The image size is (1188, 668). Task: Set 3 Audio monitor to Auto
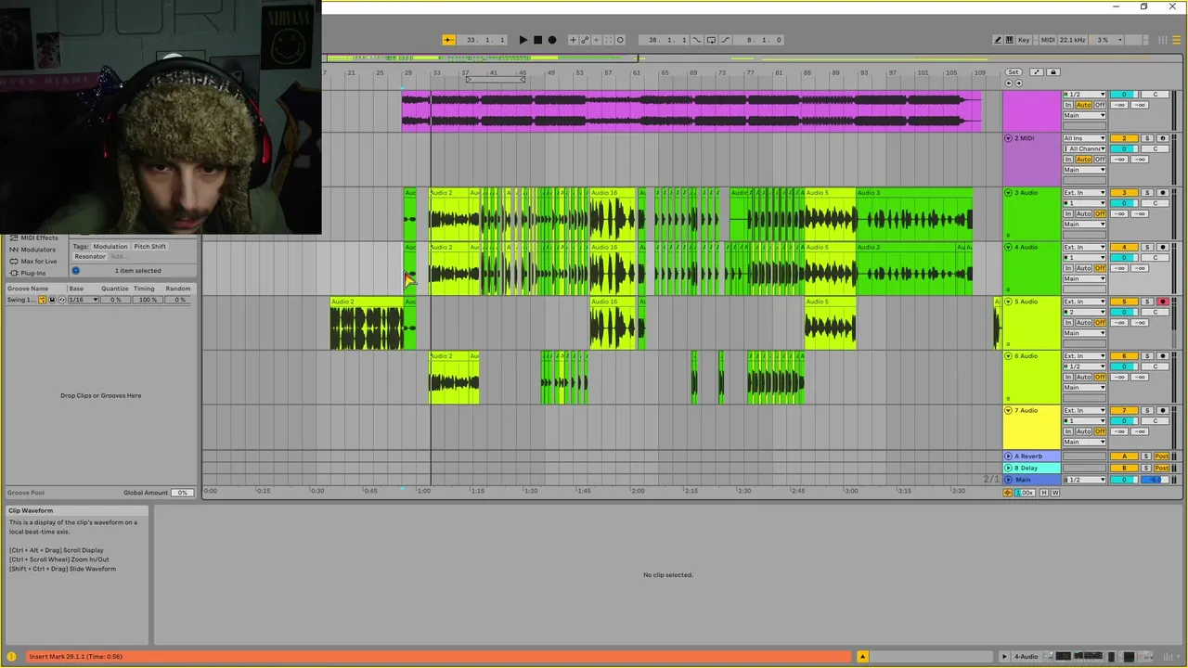tap(1083, 213)
